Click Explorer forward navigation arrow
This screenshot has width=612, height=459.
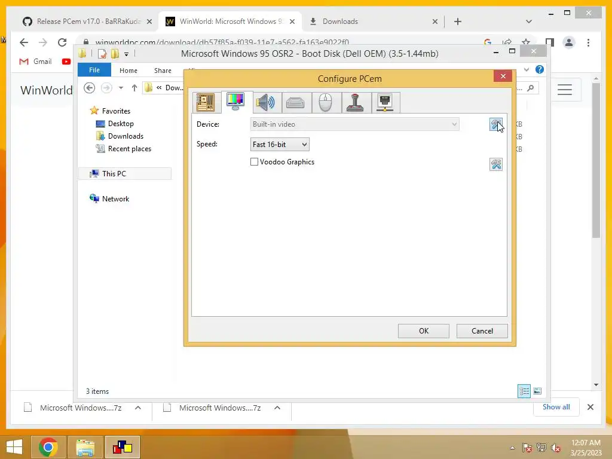(106, 88)
